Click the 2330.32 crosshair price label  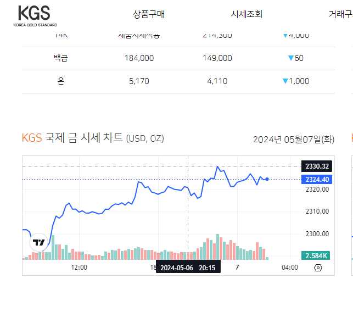(x=317, y=166)
